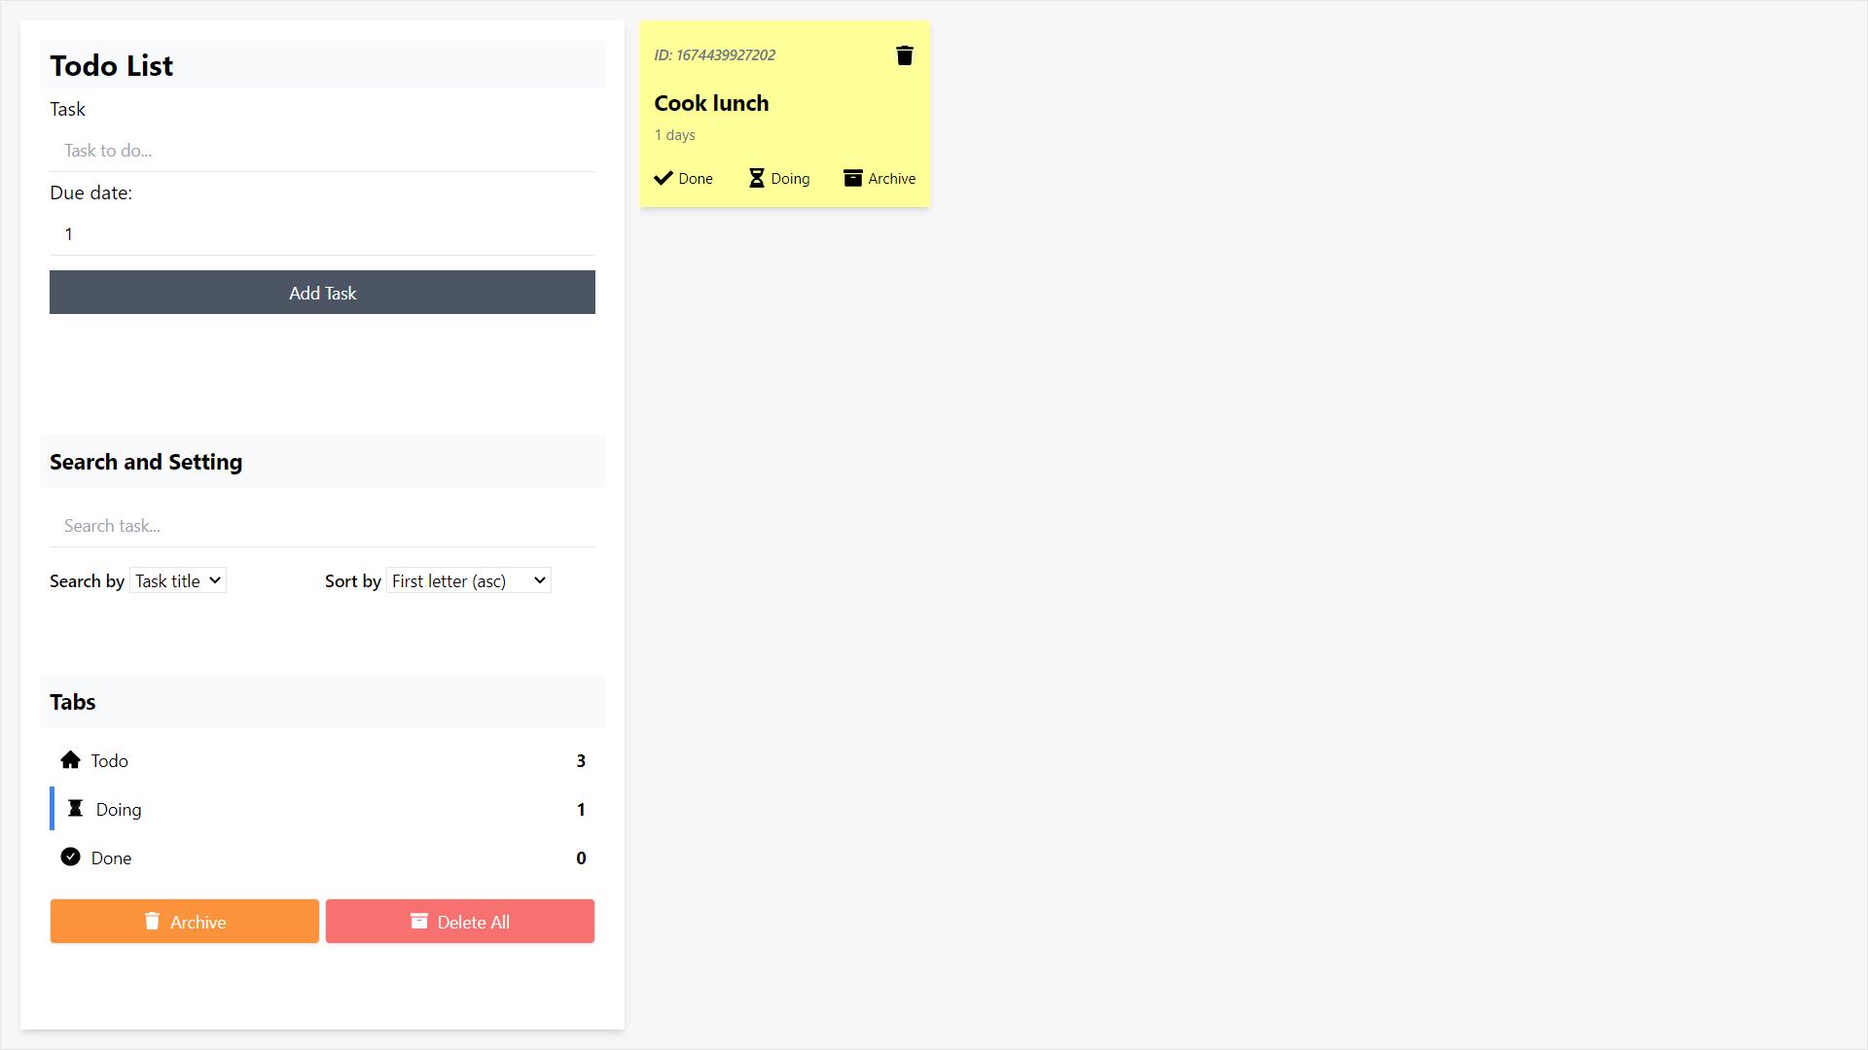
Task: Click the Due date number field
Action: (322, 234)
